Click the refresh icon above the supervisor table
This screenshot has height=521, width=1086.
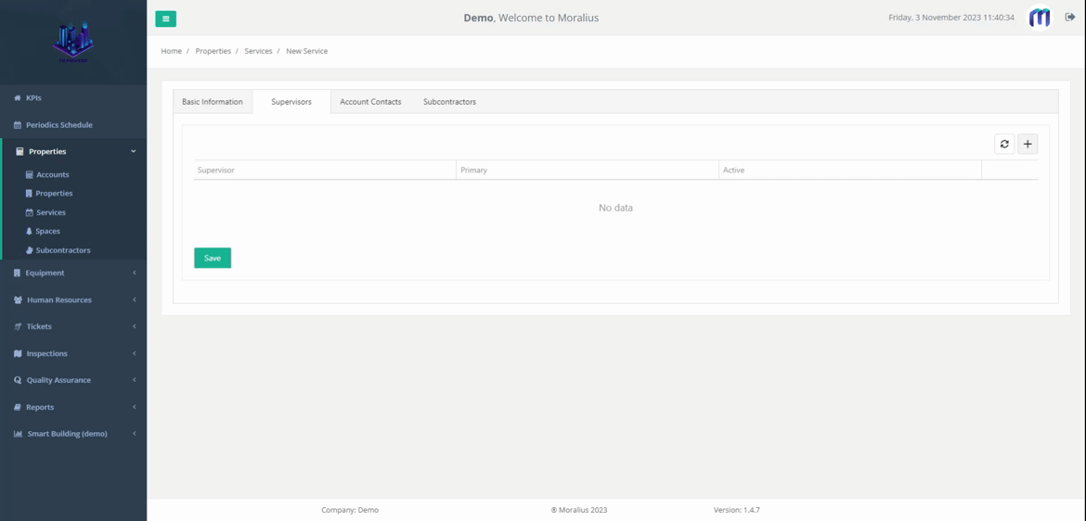[x=1004, y=144]
